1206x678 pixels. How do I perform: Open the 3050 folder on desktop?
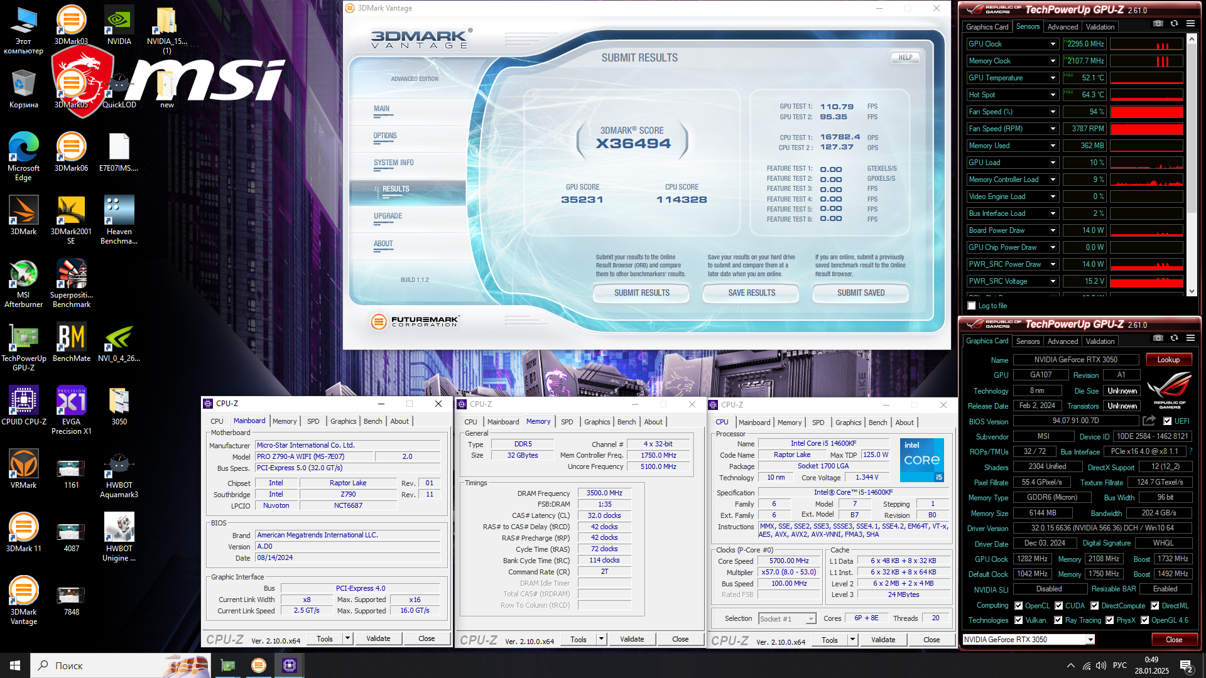click(x=119, y=406)
